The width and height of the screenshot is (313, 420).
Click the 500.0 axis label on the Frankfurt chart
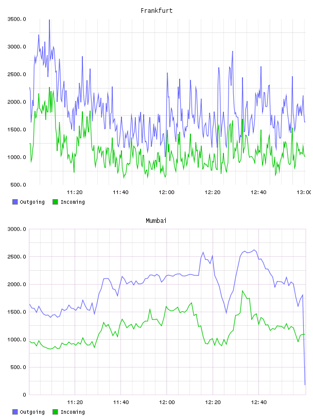(18, 185)
